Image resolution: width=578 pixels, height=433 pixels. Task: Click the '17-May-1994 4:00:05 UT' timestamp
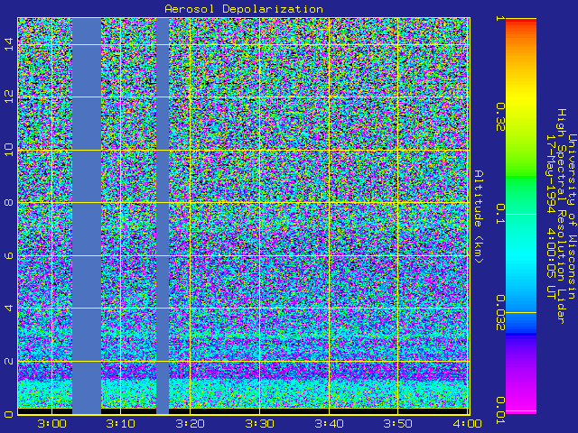(550, 216)
